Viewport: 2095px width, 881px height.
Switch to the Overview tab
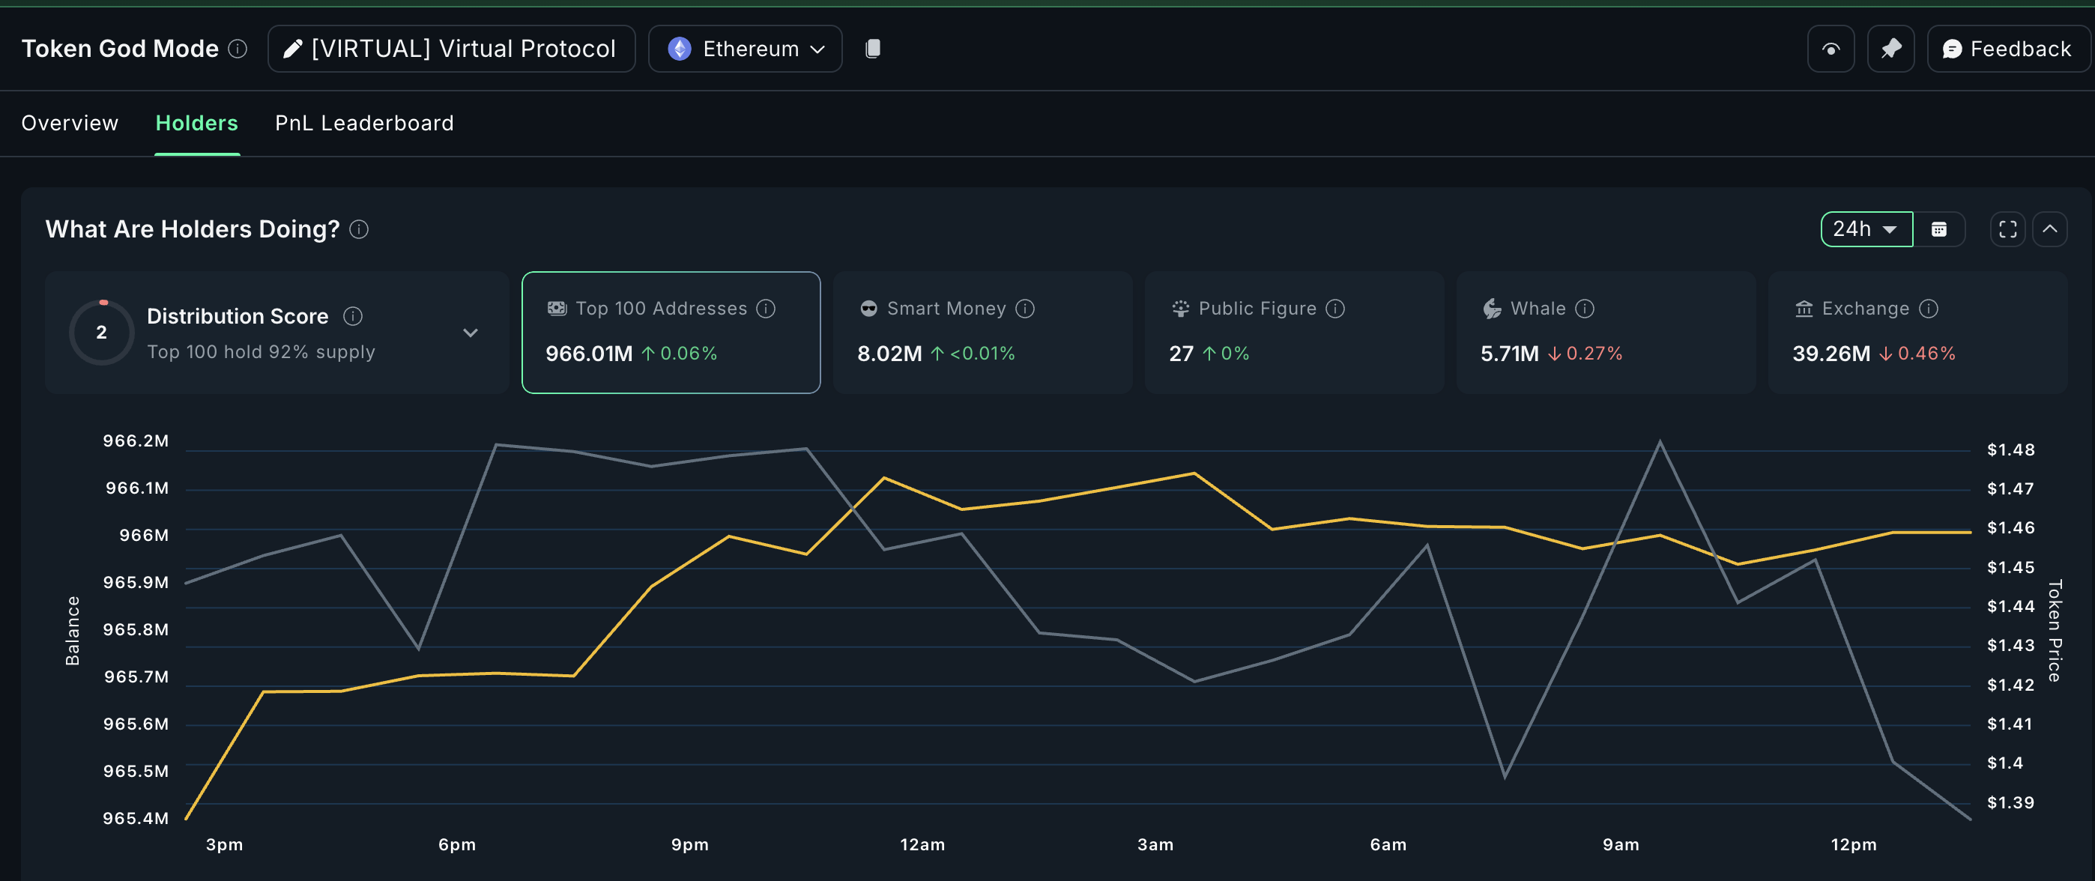pos(69,123)
